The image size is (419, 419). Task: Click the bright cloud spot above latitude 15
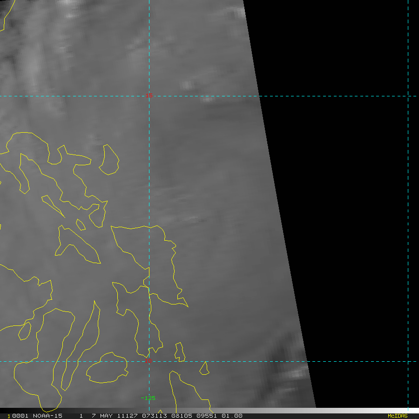click(x=187, y=85)
